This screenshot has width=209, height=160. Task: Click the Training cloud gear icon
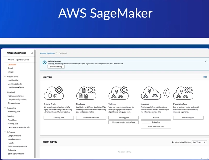tap(119, 93)
